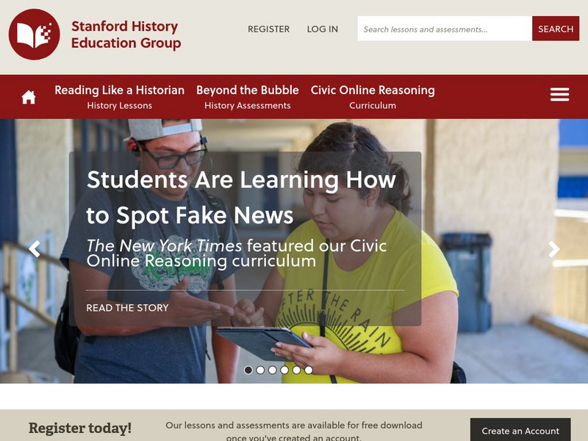Open Civic Online Reasoning curriculum menu
The image size is (588, 441).
pos(373,97)
